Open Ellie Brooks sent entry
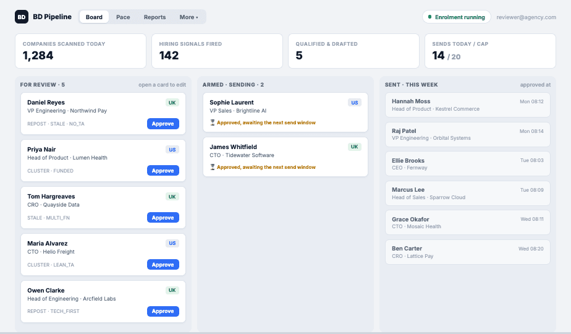 [x=468, y=164]
